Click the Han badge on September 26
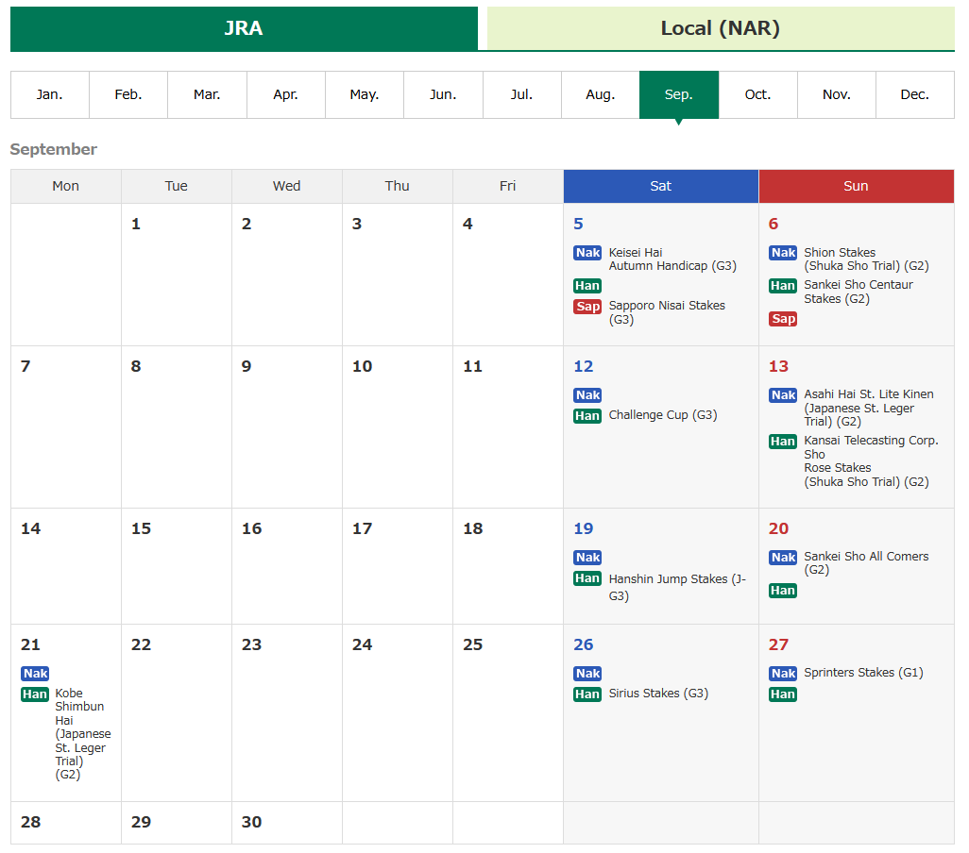 pyautogui.click(x=587, y=694)
